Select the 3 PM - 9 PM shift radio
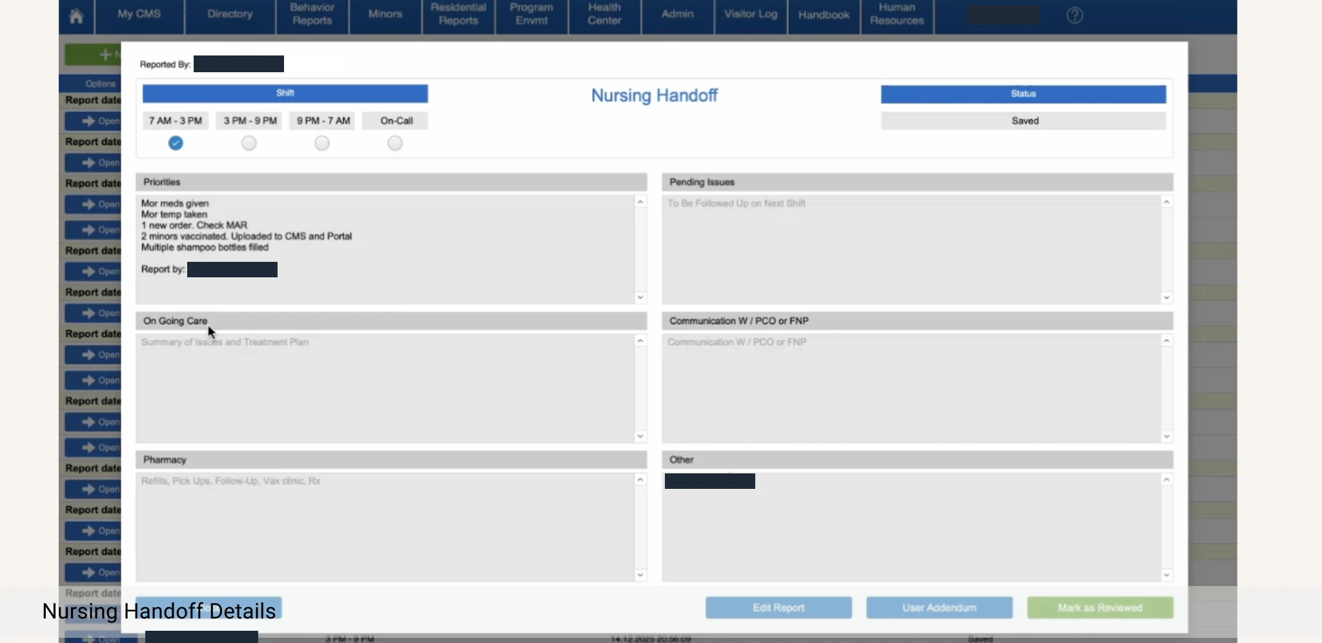 click(x=249, y=143)
